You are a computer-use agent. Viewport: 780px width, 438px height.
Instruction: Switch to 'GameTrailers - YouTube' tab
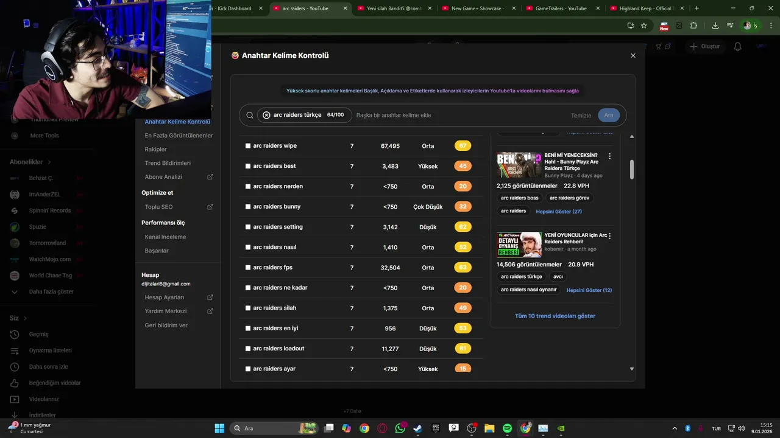click(x=562, y=9)
